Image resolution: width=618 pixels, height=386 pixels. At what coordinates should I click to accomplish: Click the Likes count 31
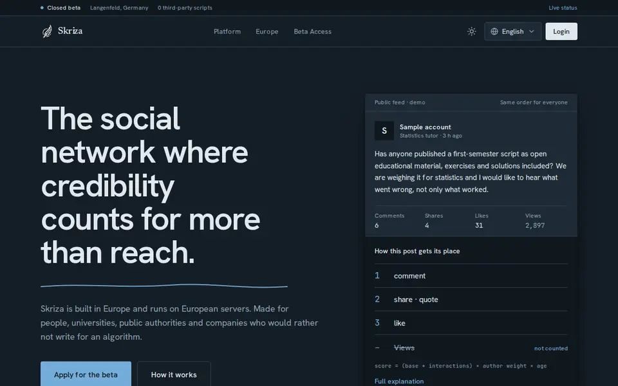479,225
